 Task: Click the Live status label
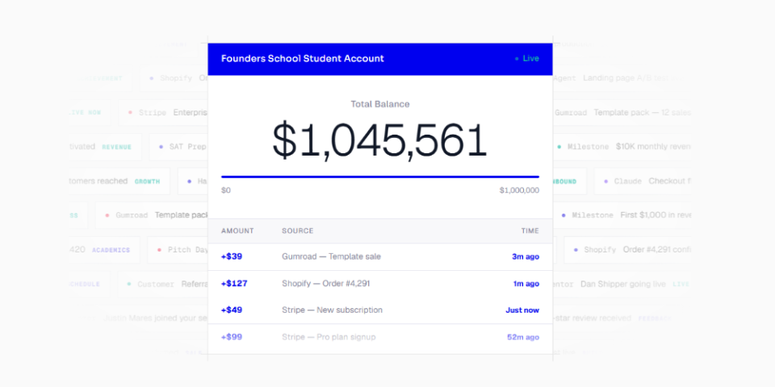click(x=531, y=58)
